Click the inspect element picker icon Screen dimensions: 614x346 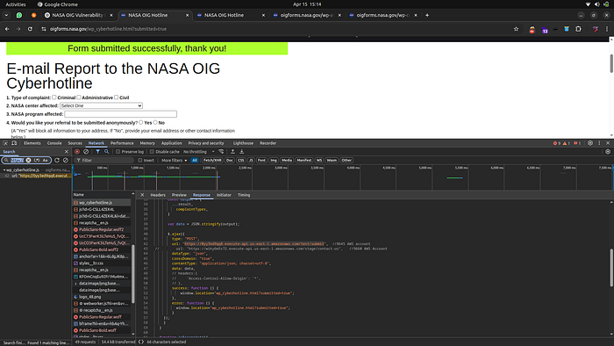click(x=5, y=143)
